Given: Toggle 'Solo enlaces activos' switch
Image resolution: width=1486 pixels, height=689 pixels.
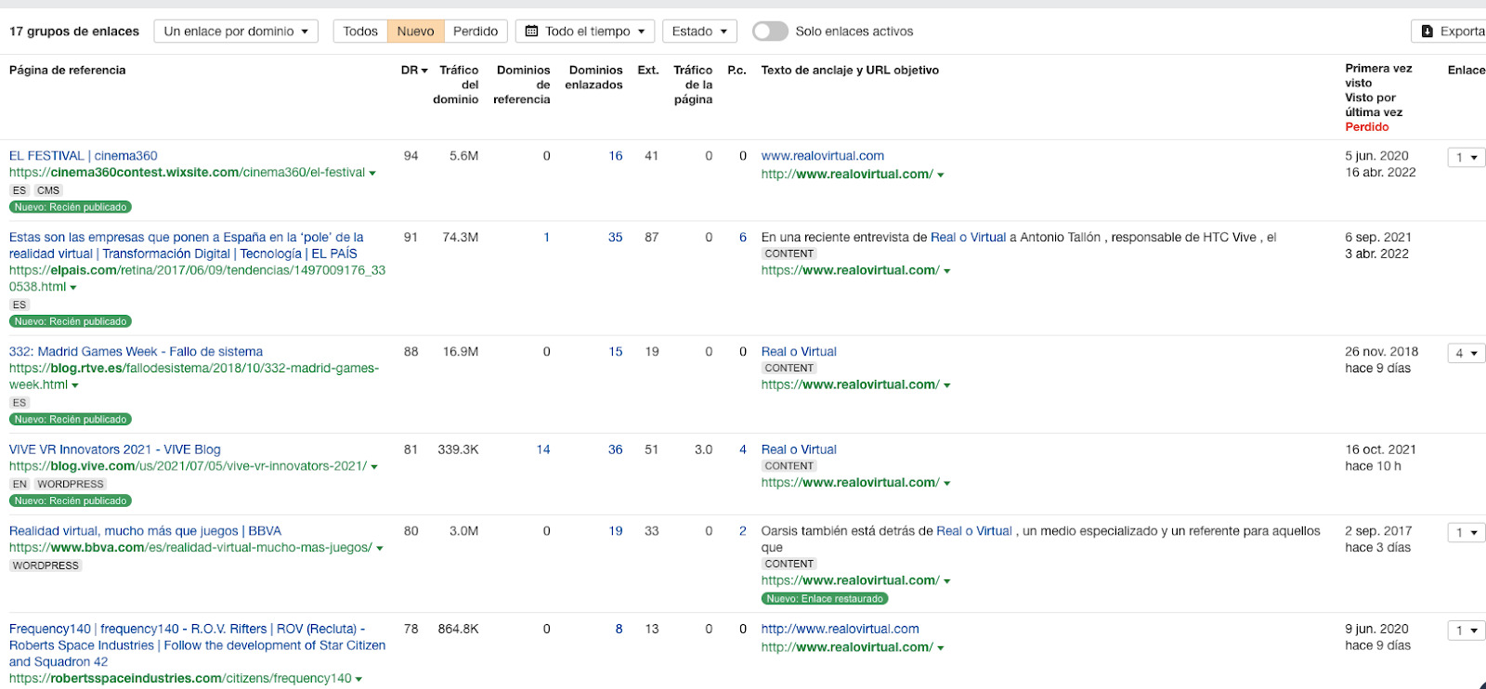Looking at the screenshot, I should pyautogui.click(x=770, y=31).
